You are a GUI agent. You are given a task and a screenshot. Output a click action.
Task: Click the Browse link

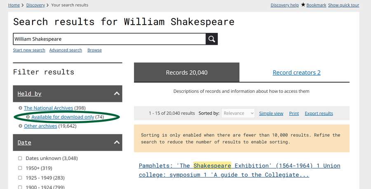[94, 50]
